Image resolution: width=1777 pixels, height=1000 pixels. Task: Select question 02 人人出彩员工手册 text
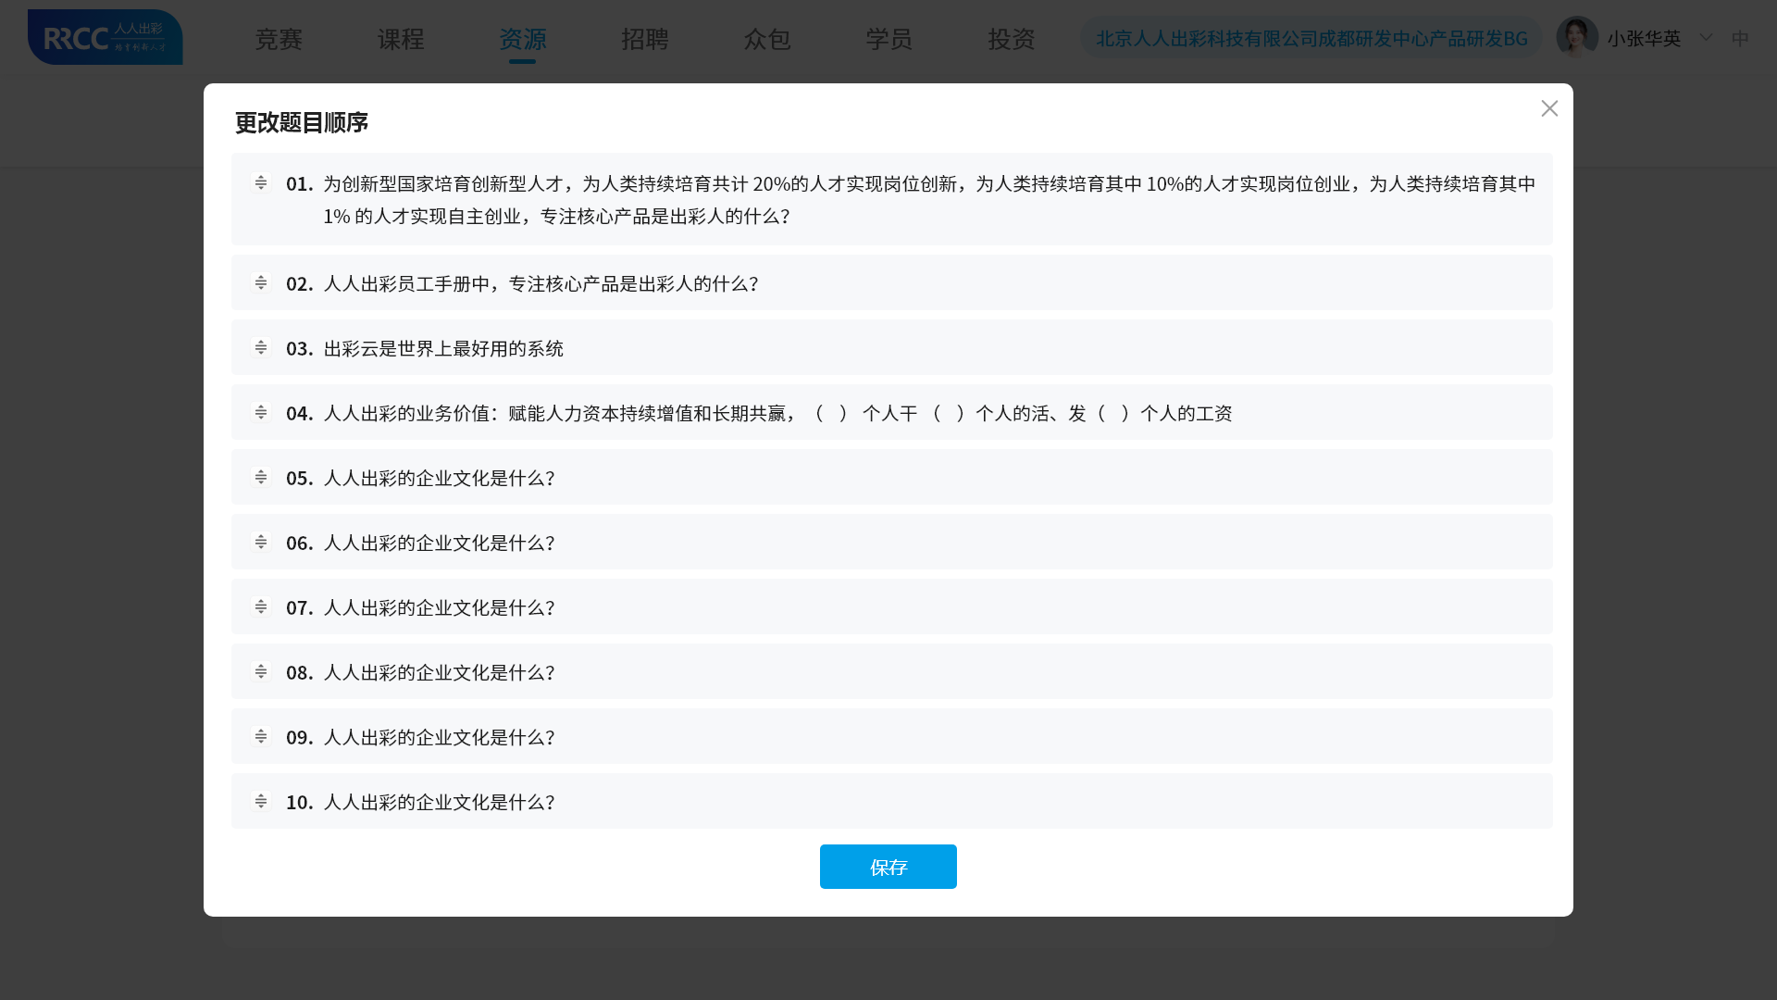tap(541, 283)
